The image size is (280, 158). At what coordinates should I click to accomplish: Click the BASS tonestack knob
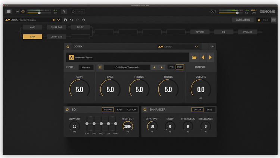[x=110, y=89]
